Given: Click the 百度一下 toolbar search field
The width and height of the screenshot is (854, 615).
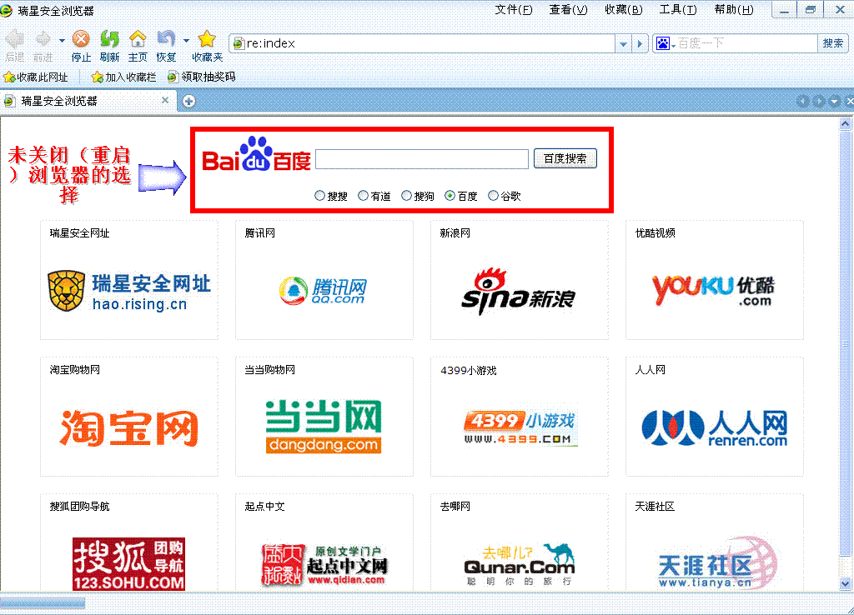Looking at the screenshot, I should [x=746, y=43].
